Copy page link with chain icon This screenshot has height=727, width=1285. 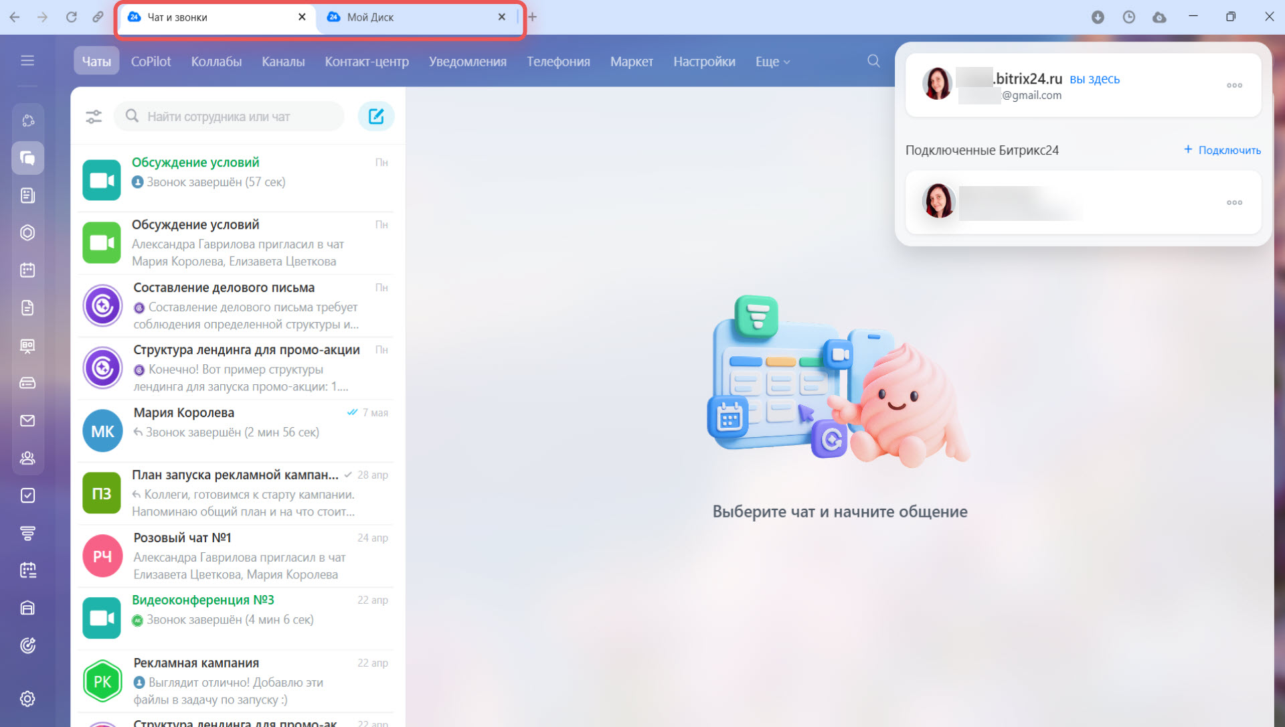point(98,17)
